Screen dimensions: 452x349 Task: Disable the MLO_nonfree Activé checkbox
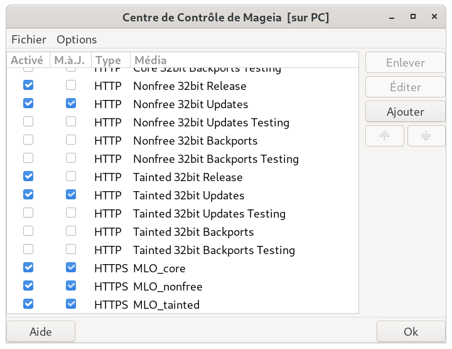(x=28, y=285)
